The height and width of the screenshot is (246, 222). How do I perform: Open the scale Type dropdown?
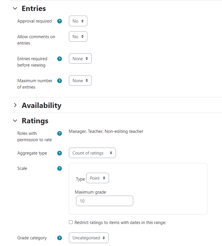coord(97,178)
